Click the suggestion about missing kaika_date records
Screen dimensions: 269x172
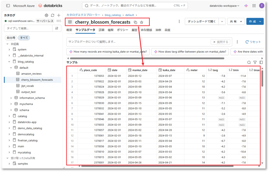pos(108,52)
